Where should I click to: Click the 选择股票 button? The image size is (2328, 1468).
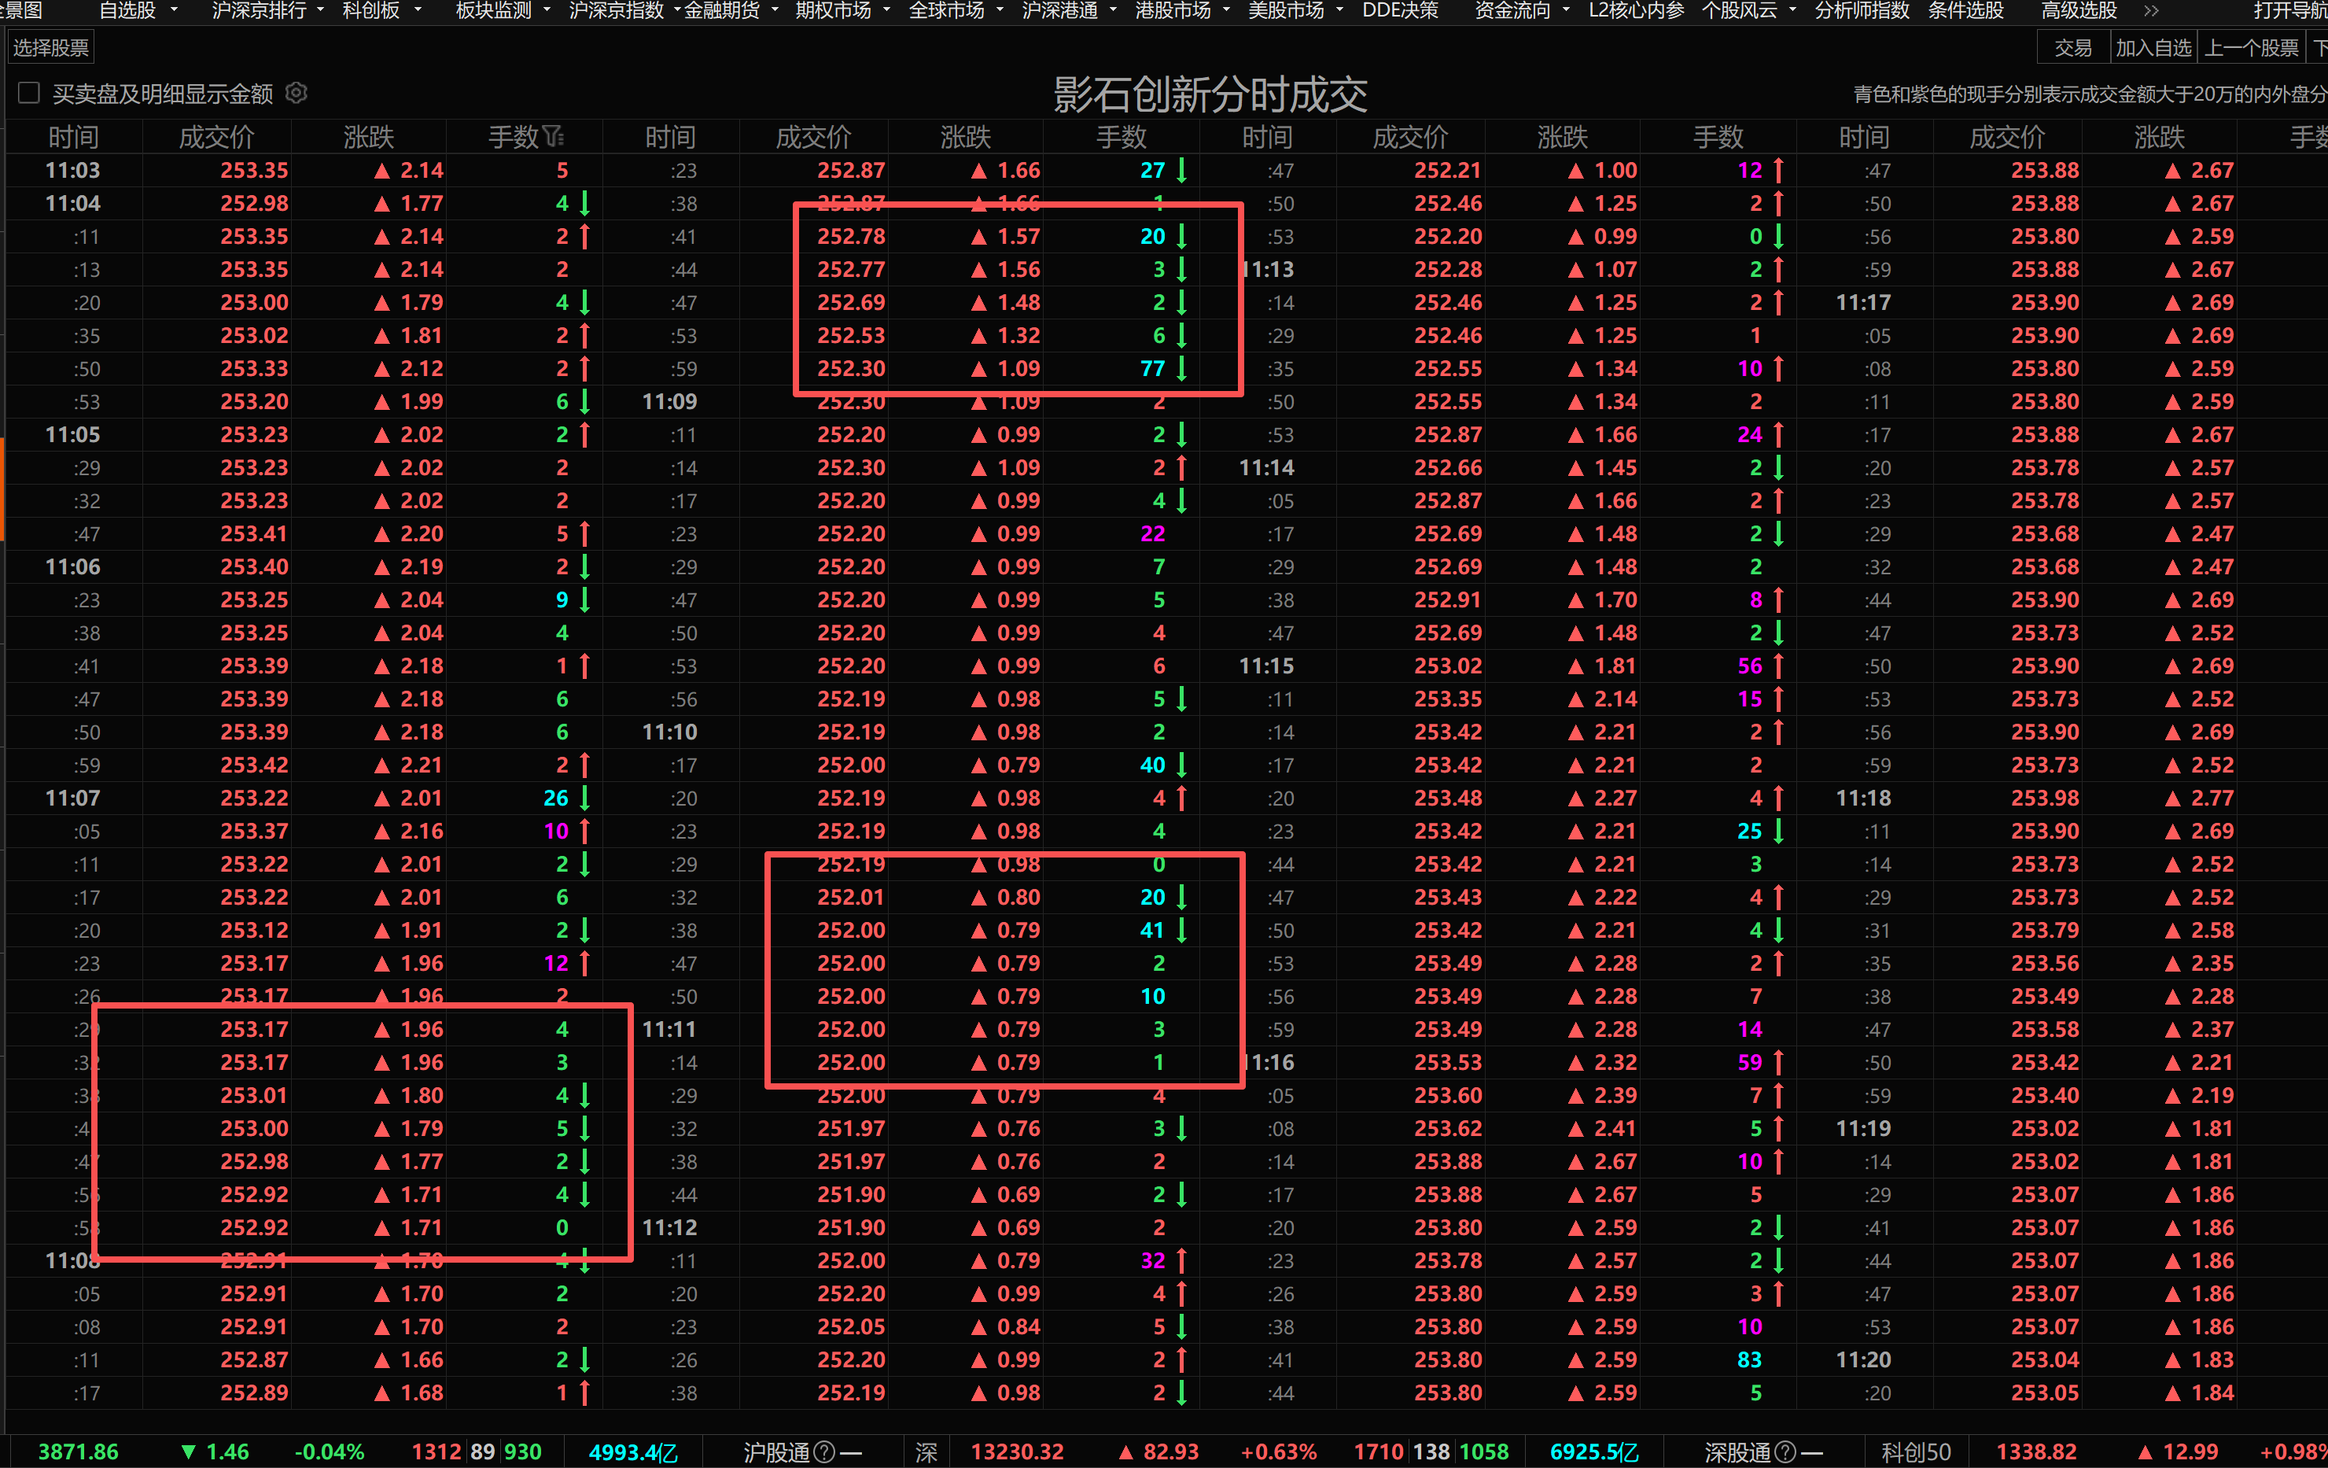51,47
